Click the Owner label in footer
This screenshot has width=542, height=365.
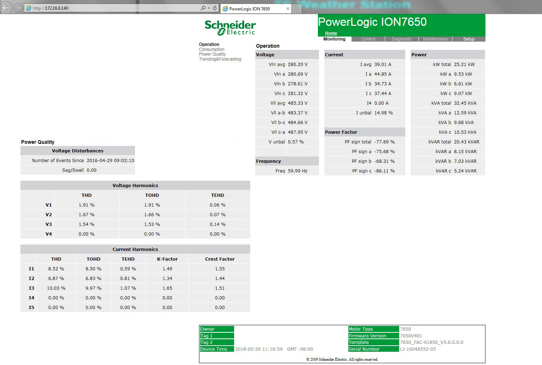[x=217, y=329]
